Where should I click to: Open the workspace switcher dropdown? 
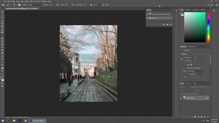click(x=212, y=5)
